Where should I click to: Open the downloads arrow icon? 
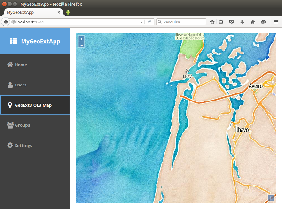tap(242, 22)
